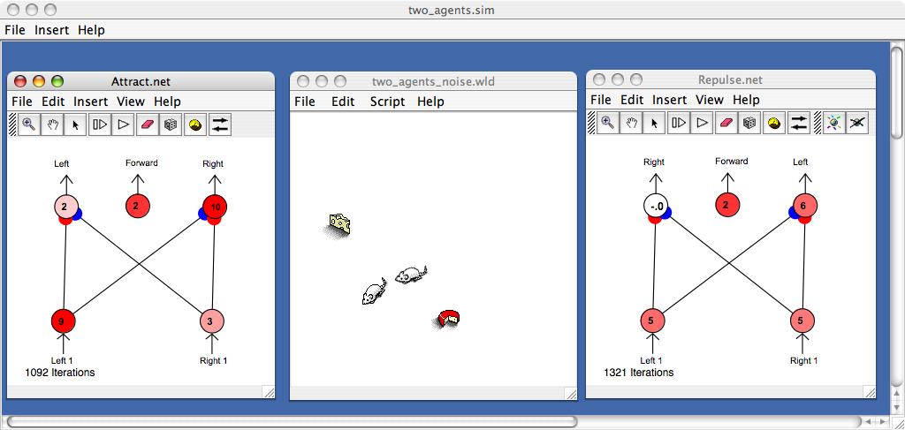Choose the hand pan tool in Attract.net
The height and width of the screenshot is (430, 905).
point(52,124)
